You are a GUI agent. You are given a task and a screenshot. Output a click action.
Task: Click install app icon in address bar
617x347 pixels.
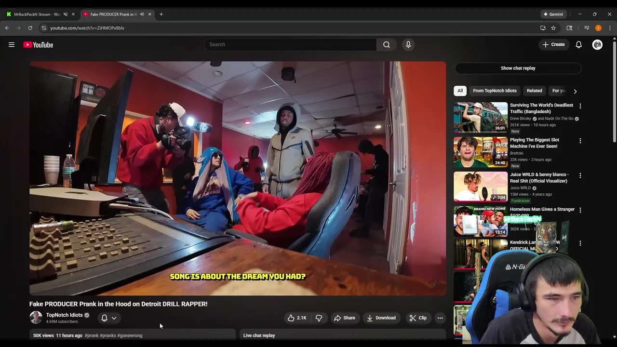tap(543, 28)
